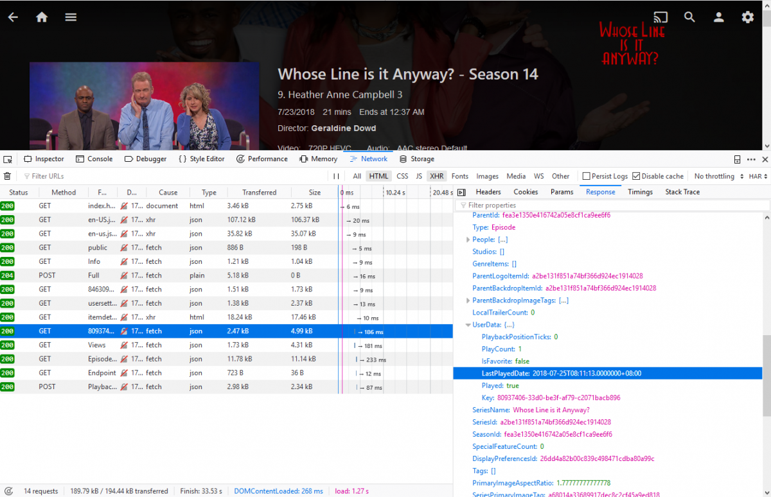Viewport: 771px width, 497px height.
Task: Clear network log with trash icon
Action: pos(8,176)
